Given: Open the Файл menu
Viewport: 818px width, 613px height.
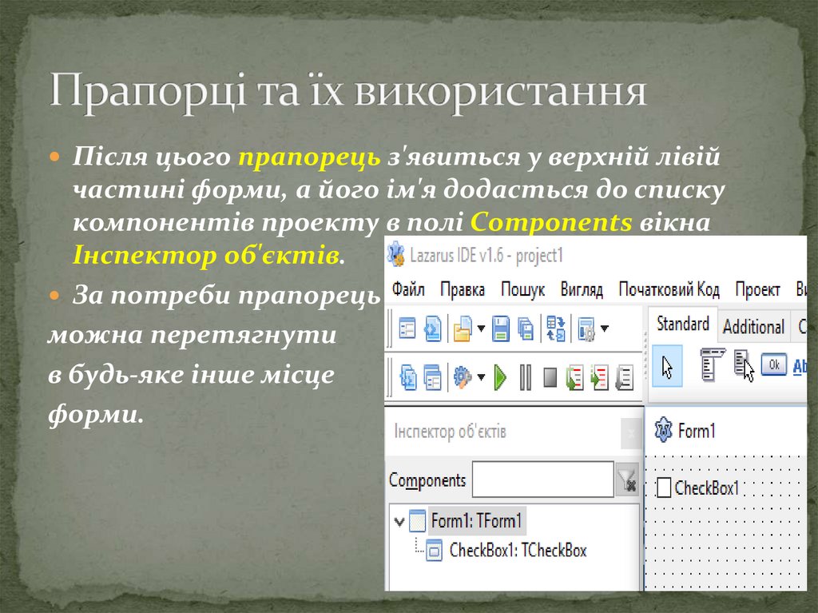Looking at the screenshot, I should click(x=408, y=289).
